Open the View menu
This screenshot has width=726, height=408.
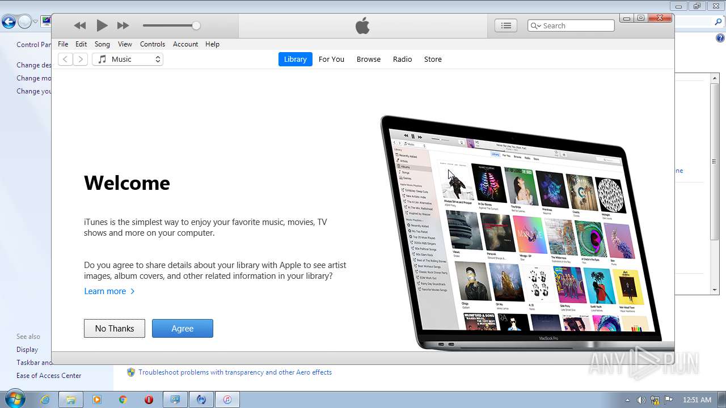tap(125, 44)
